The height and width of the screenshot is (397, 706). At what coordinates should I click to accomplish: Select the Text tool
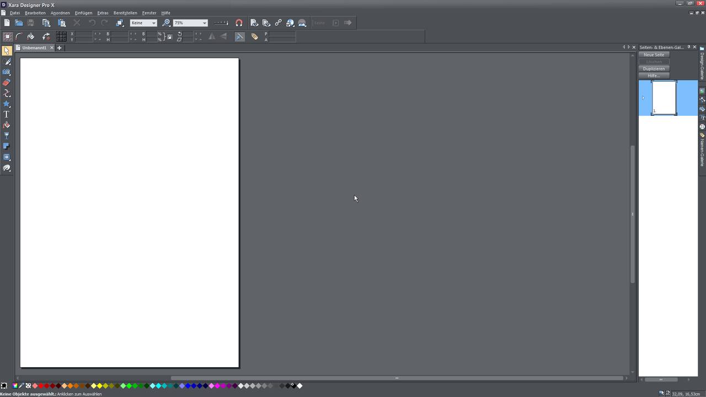(x=7, y=115)
